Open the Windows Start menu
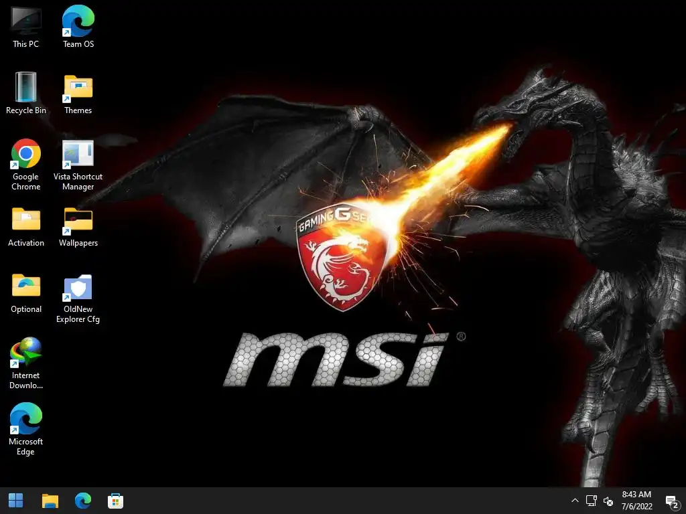This screenshot has height=514, width=686. [16, 501]
